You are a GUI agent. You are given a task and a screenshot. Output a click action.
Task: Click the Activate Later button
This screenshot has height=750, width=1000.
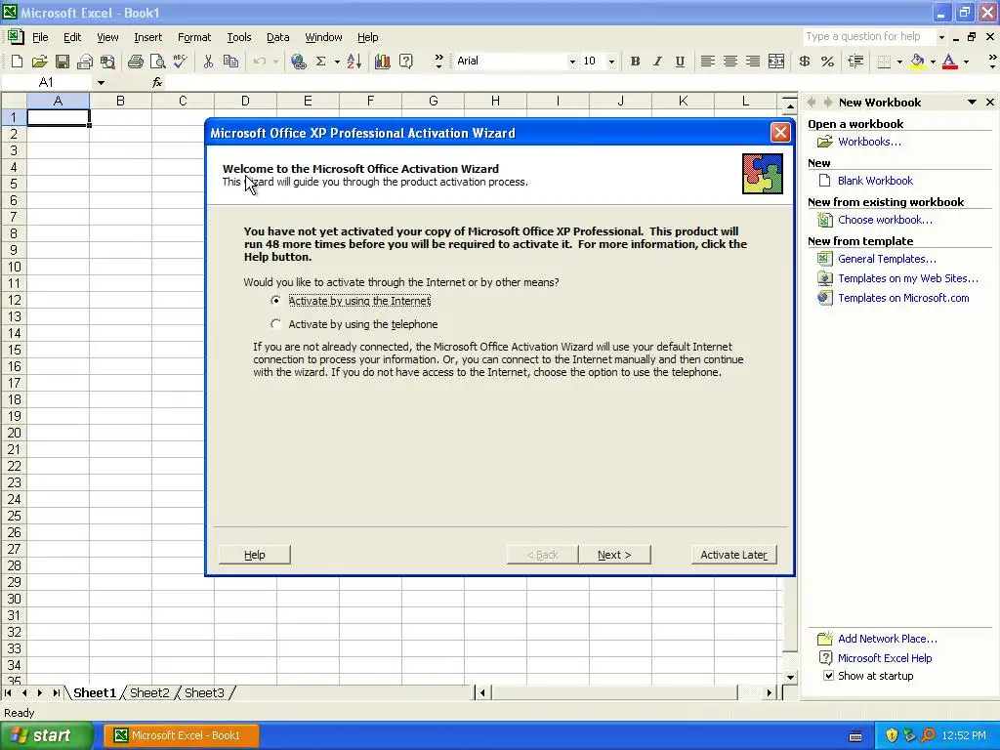[x=733, y=555]
